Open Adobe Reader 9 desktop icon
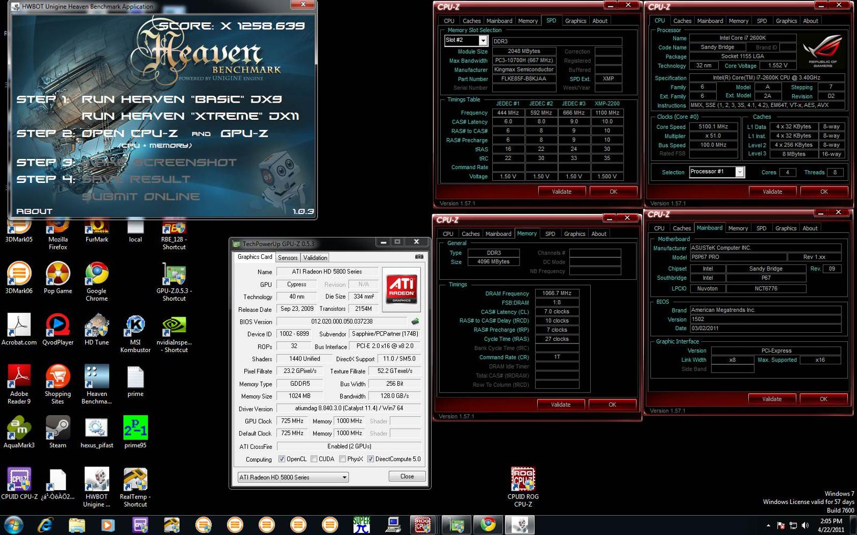 tap(19, 384)
